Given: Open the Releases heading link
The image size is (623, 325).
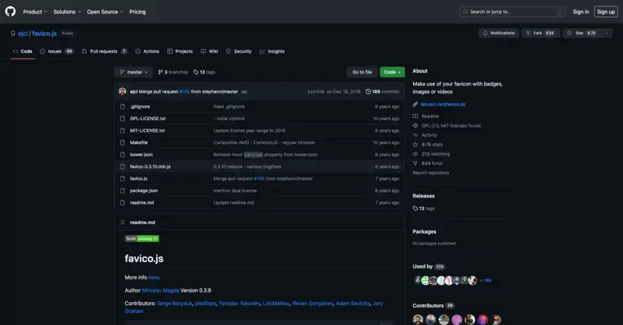Looking at the screenshot, I should point(424,195).
